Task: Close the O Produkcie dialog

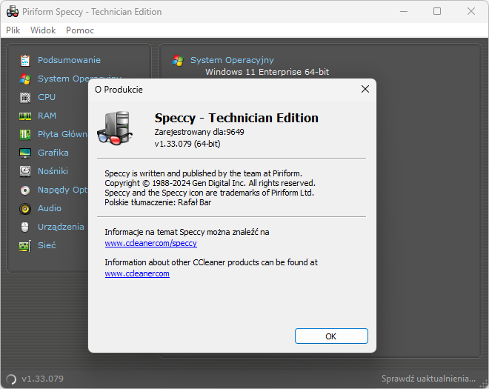Action: point(365,89)
